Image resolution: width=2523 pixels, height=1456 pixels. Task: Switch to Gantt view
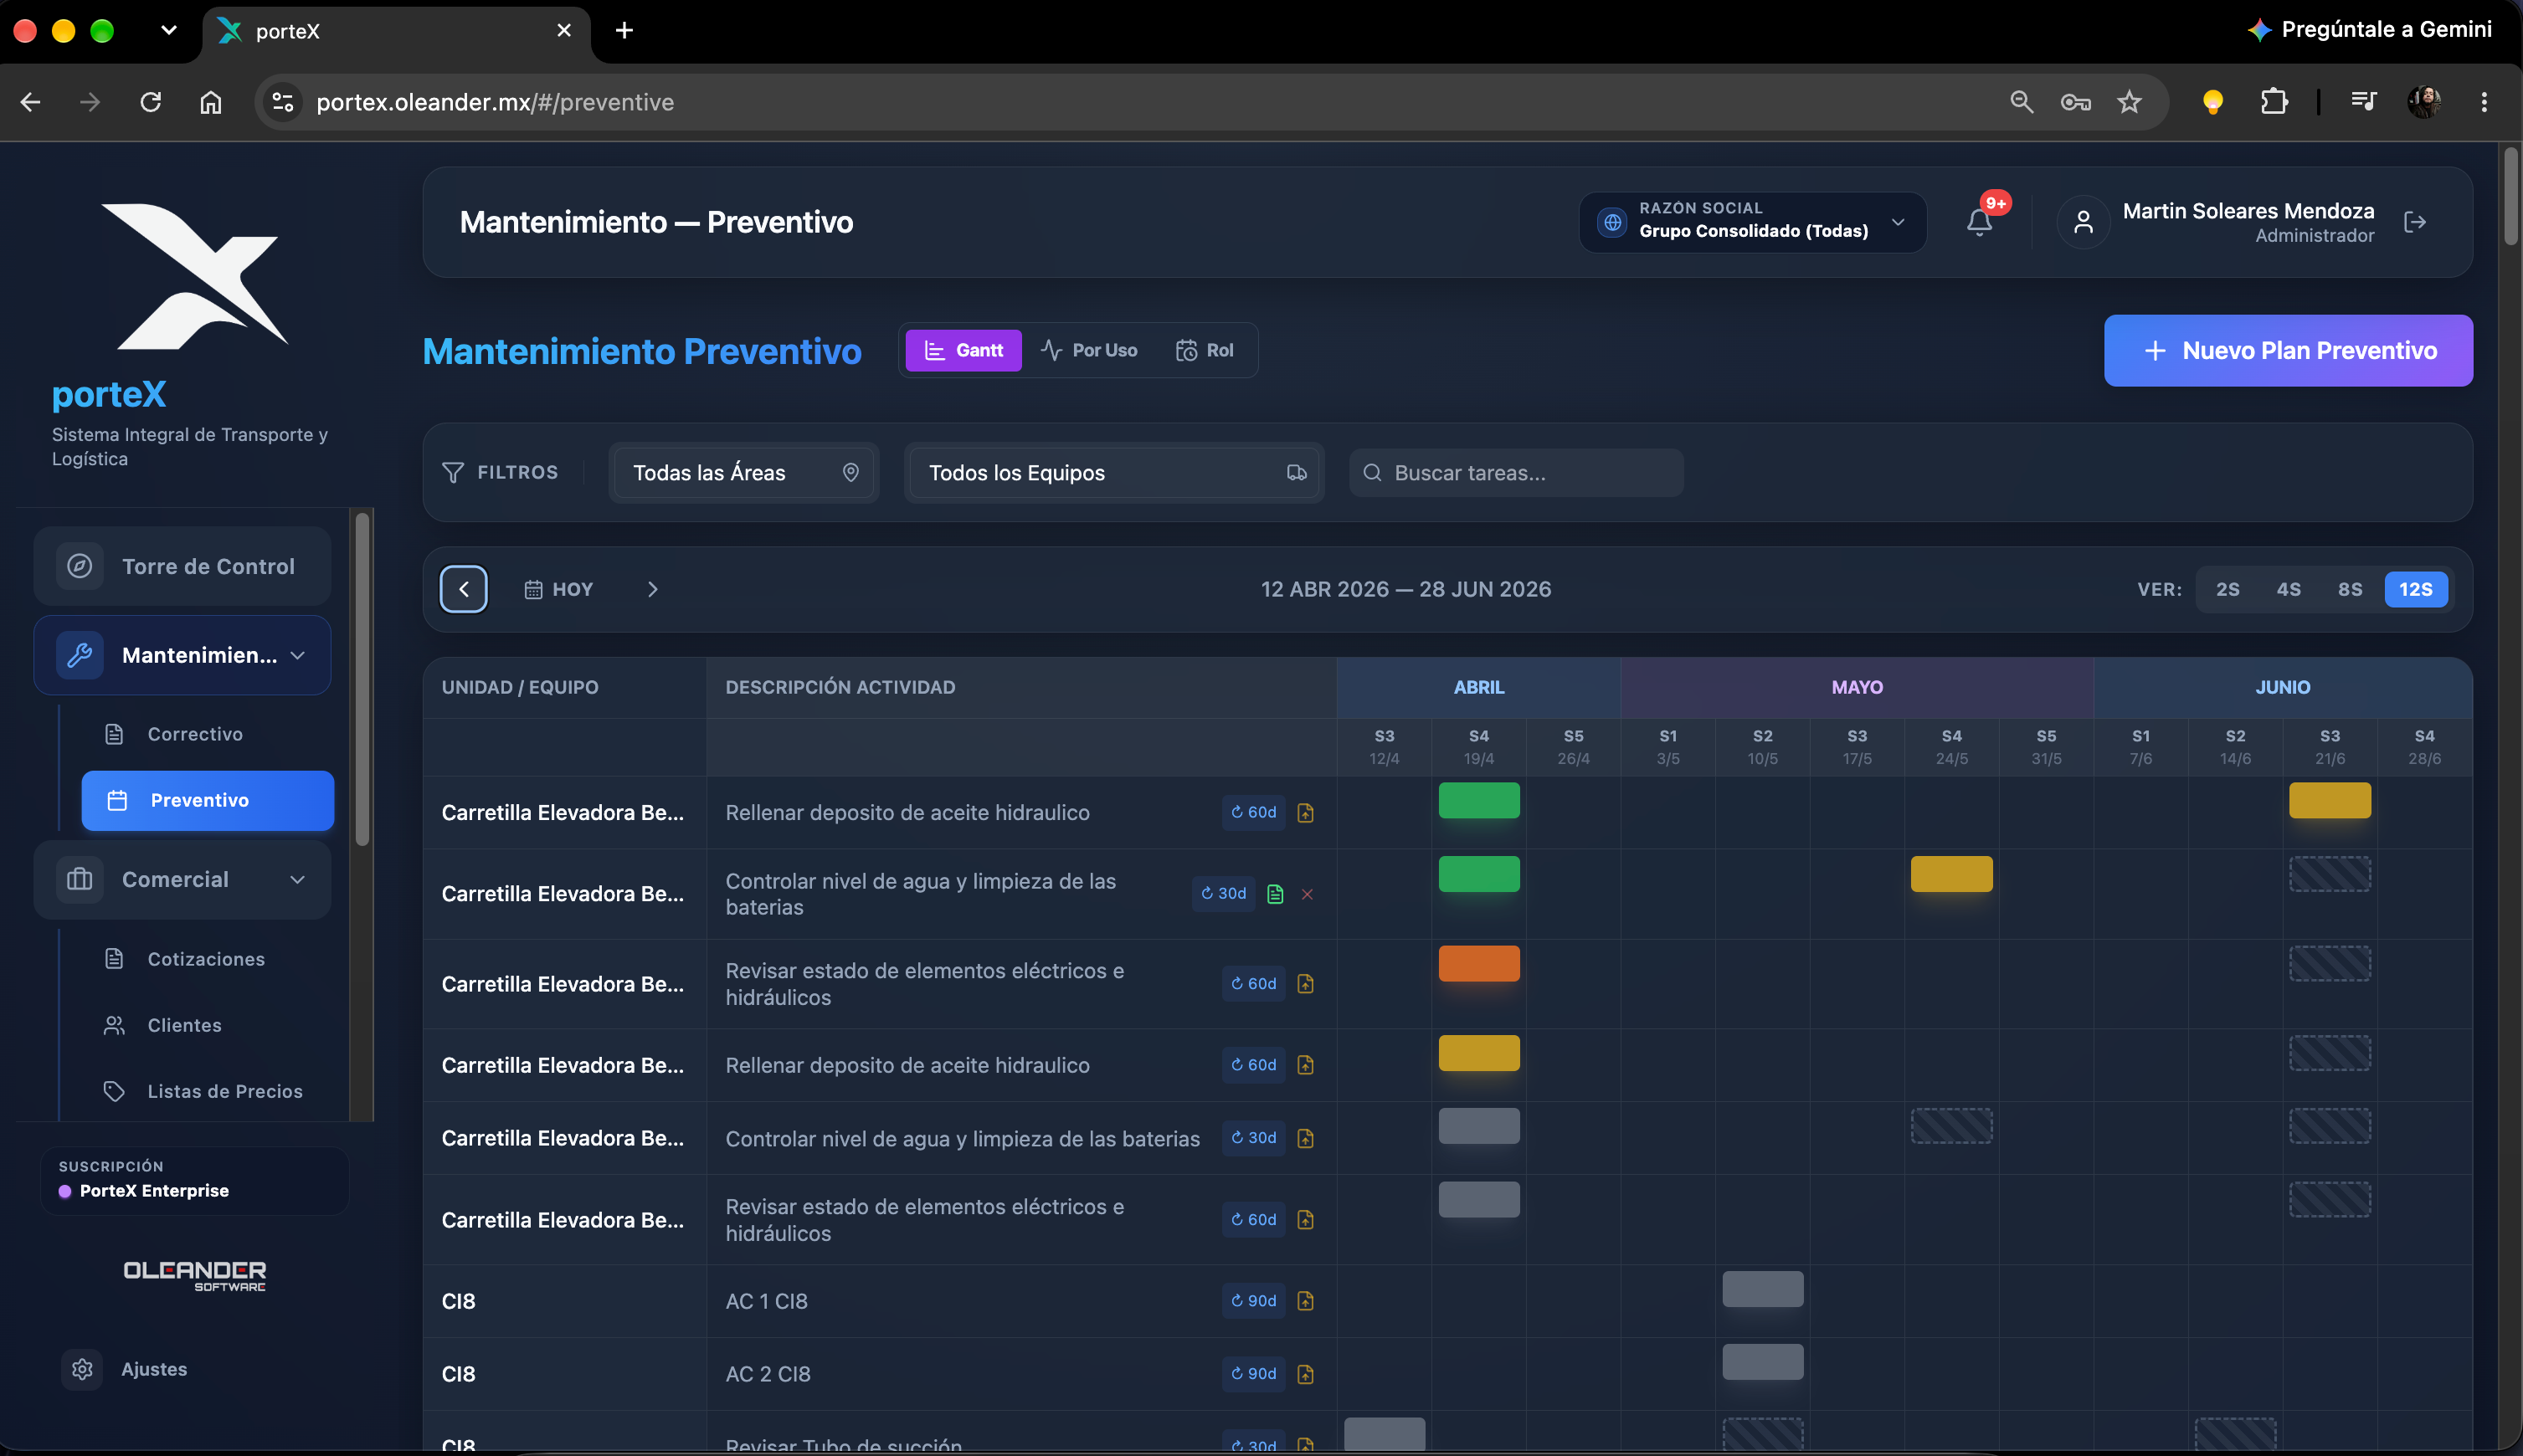[x=963, y=350]
